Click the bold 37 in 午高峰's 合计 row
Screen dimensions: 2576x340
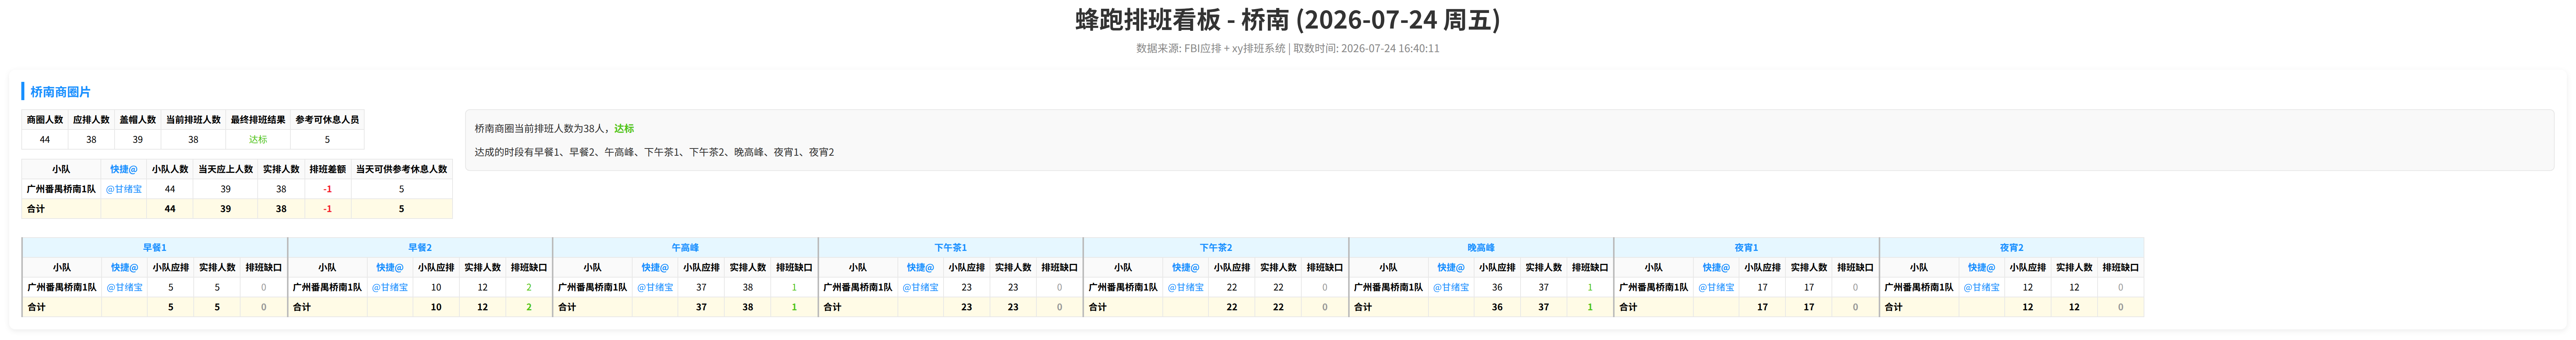[701, 307]
